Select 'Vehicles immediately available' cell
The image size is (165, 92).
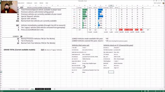pos(43,25)
